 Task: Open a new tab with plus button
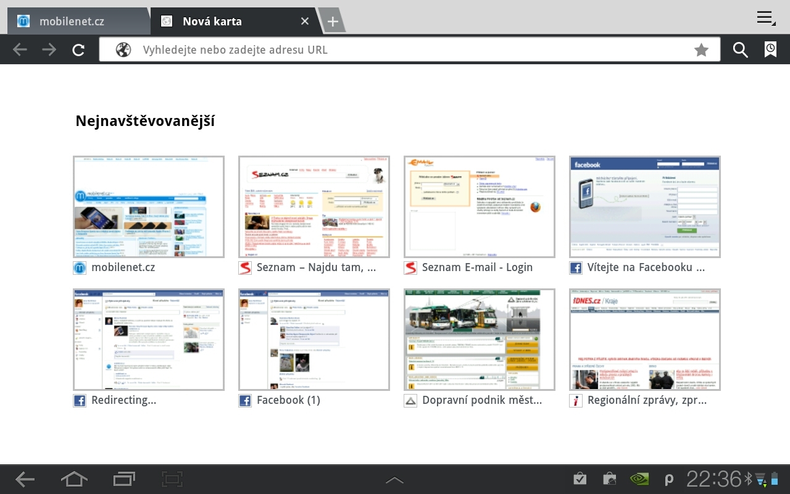click(x=333, y=22)
